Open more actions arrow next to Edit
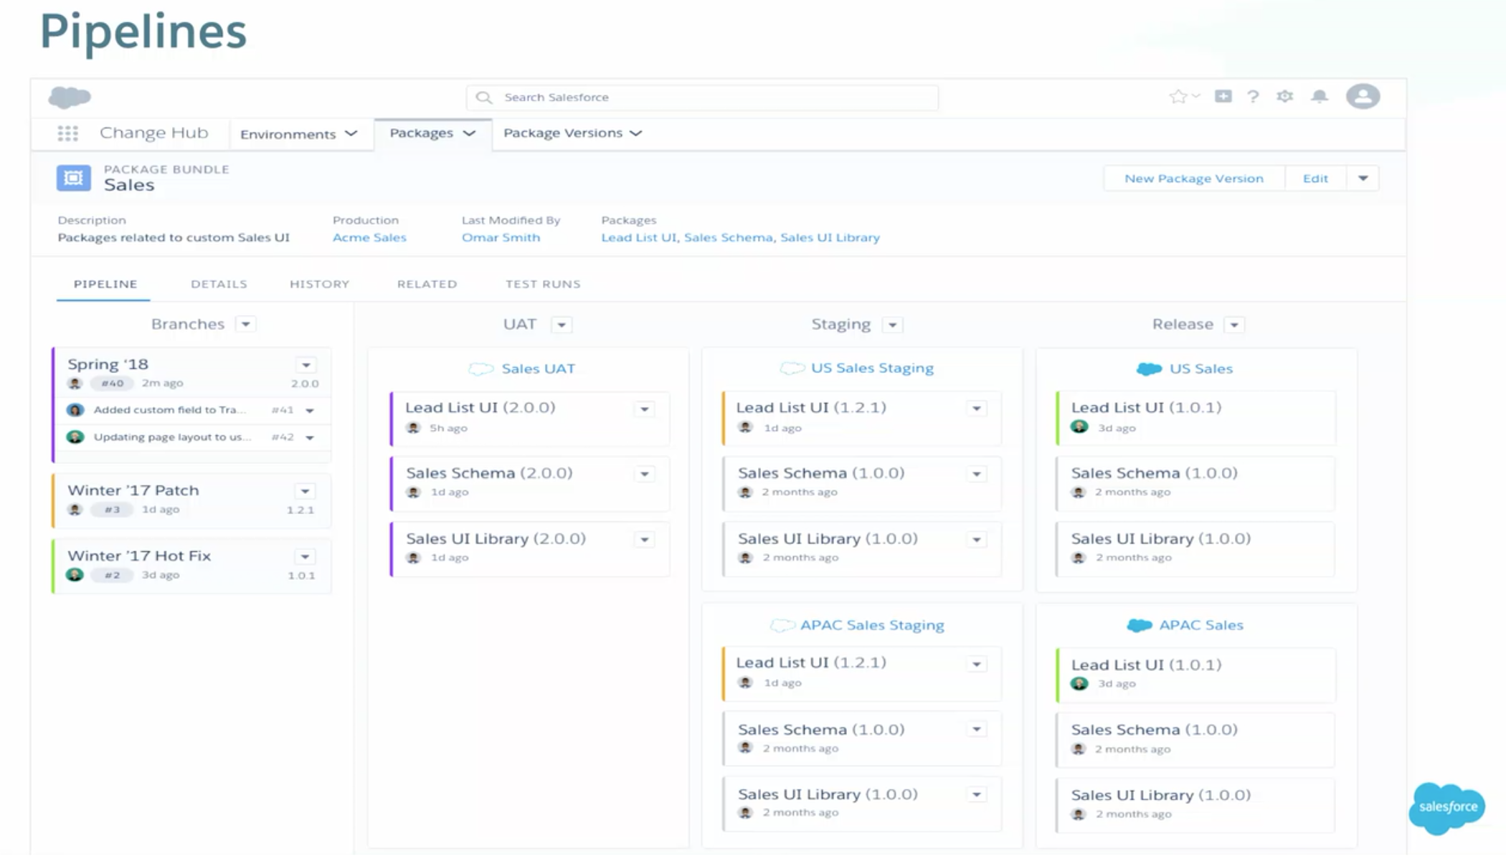 click(x=1363, y=178)
